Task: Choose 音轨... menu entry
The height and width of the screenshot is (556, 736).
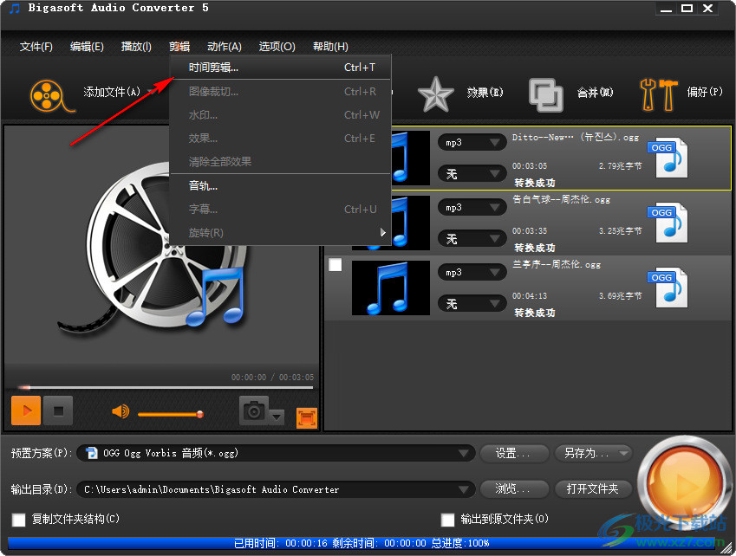Action: point(281,186)
